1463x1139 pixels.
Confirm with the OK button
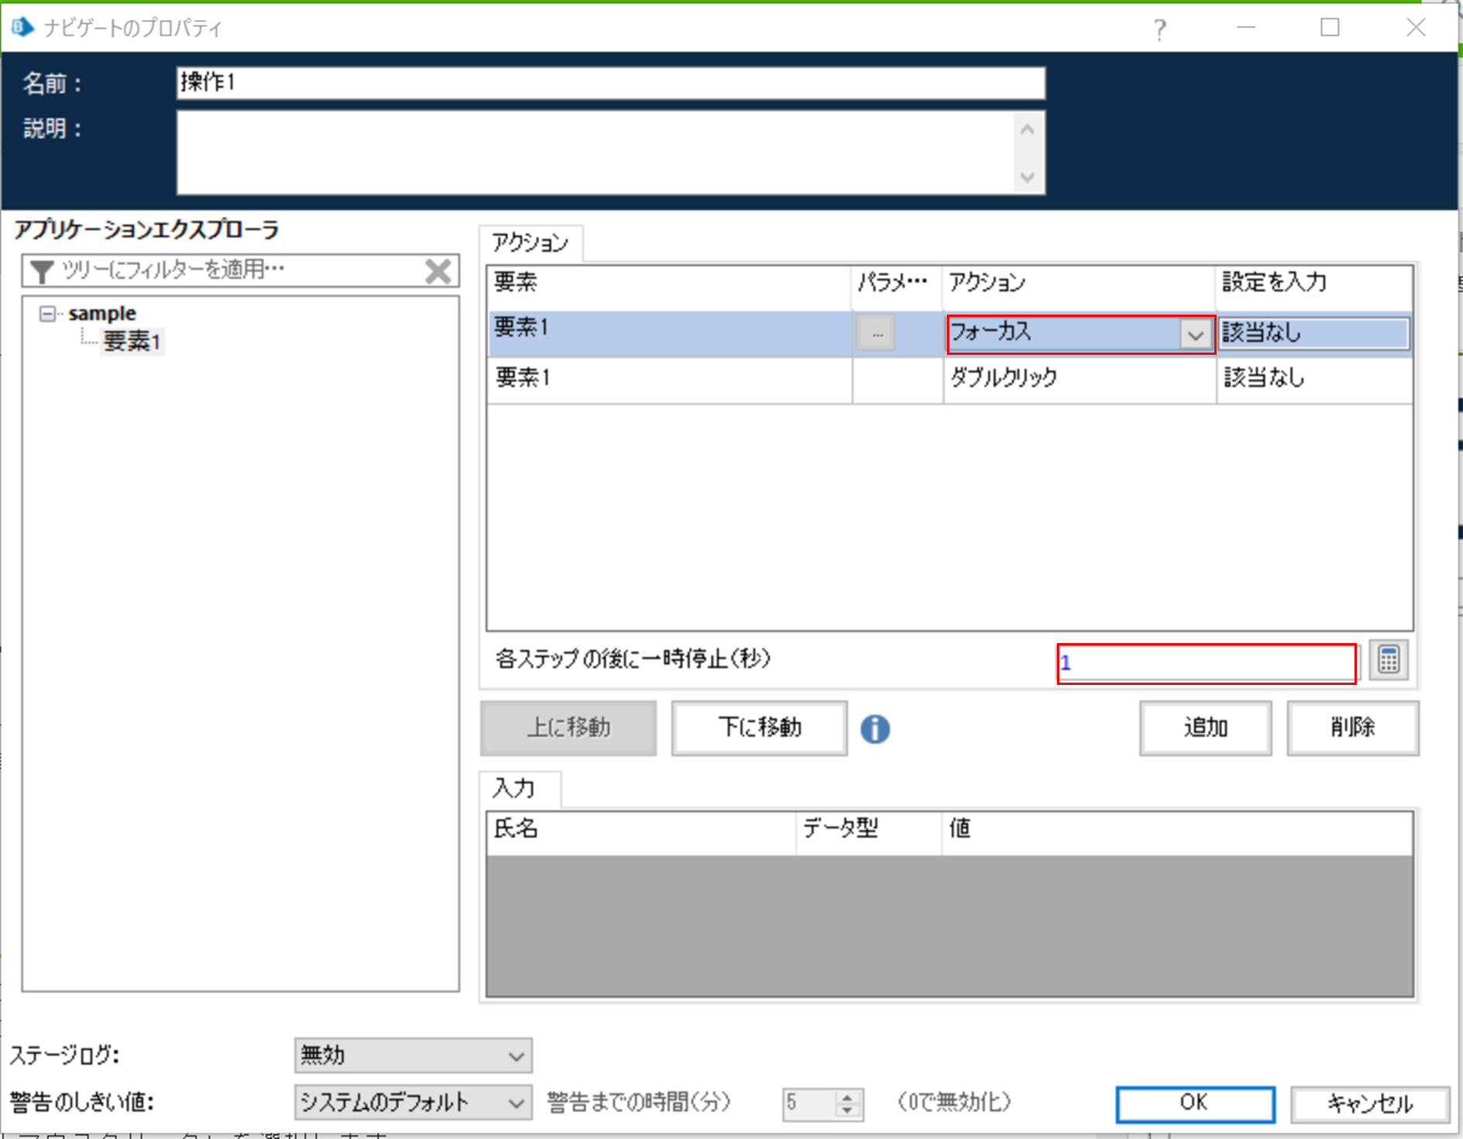pyautogui.click(x=1195, y=1103)
